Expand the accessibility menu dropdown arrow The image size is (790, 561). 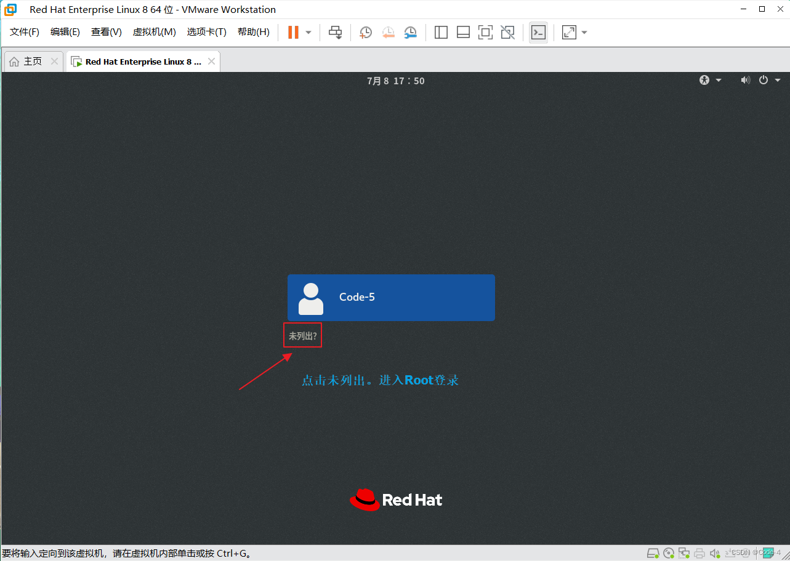[x=719, y=80]
